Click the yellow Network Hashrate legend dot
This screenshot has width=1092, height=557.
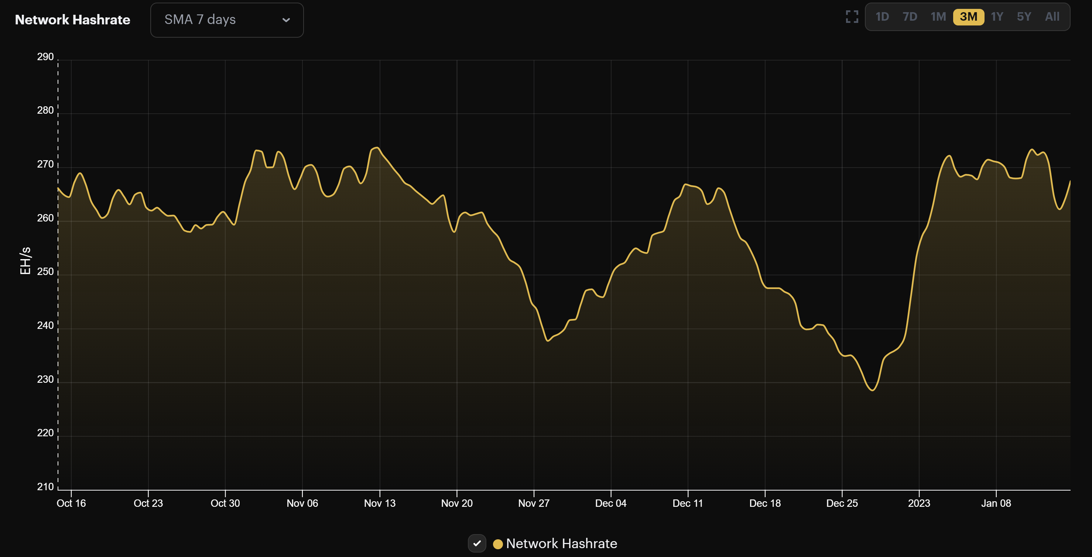tap(498, 543)
